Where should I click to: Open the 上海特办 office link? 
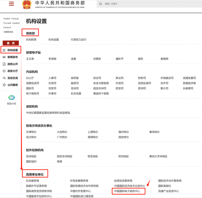click(93, 132)
